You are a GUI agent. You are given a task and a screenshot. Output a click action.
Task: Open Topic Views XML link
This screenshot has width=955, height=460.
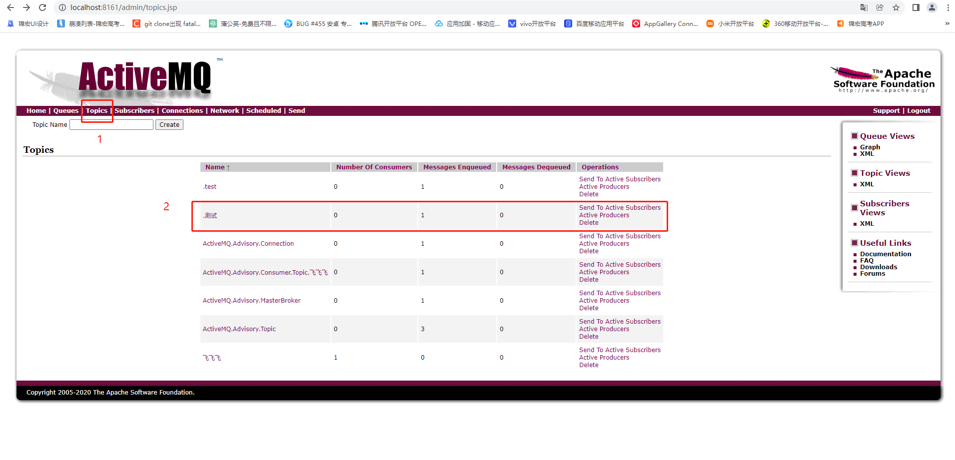pyautogui.click(x=867, y=184)
